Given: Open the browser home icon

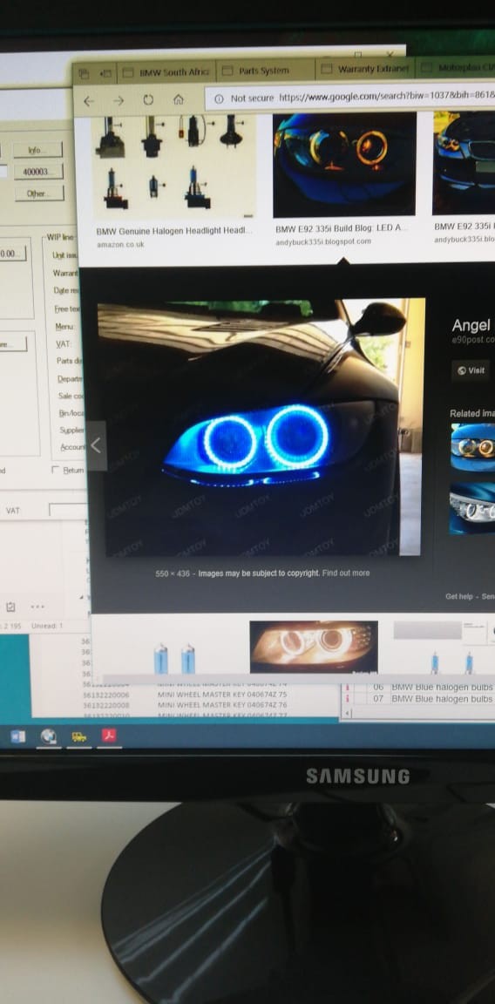Looking at the screenshot, I should click(179, 99).
